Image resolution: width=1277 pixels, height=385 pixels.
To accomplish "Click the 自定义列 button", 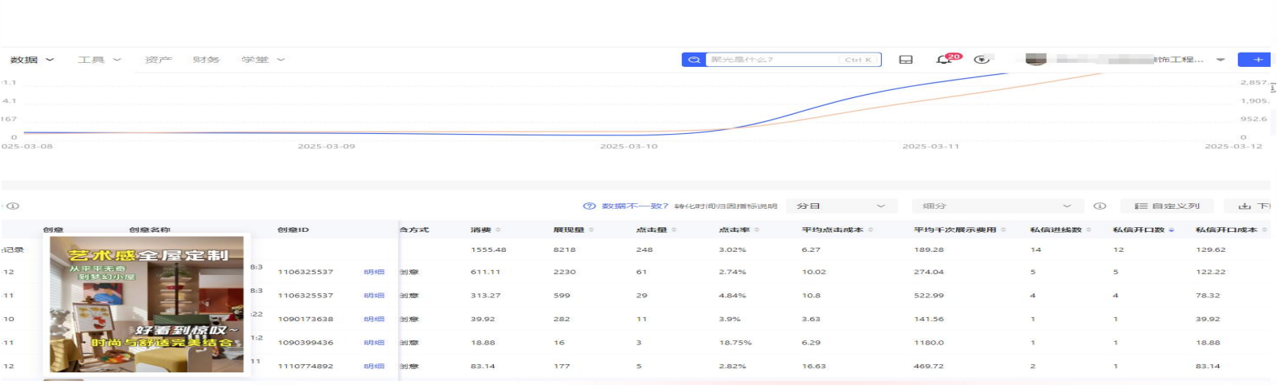I will point(1167,206).
